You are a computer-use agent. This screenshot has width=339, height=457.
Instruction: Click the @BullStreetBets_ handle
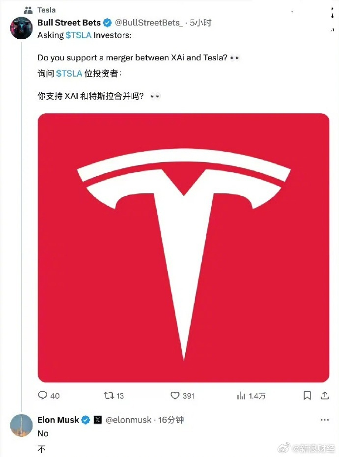(x=148, y=23)
